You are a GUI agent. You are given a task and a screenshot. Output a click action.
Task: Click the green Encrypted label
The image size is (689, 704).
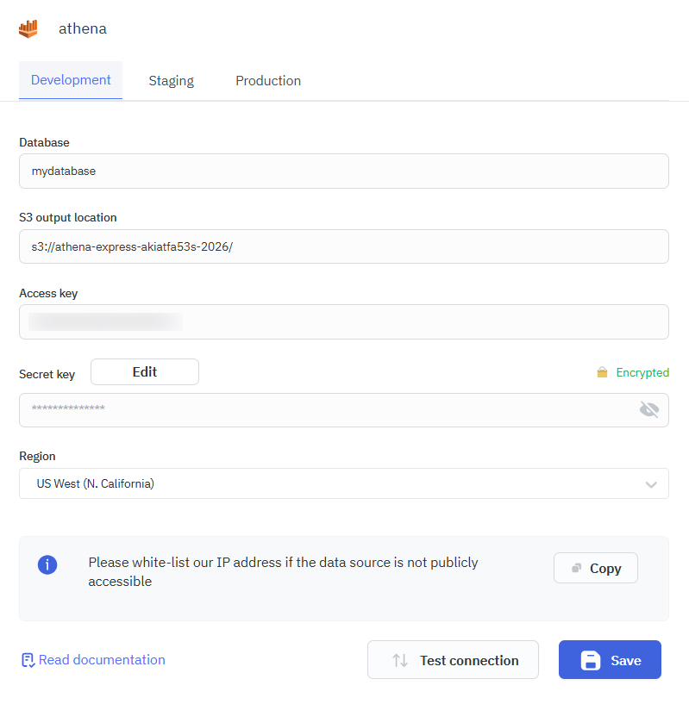tap(642, 373)
